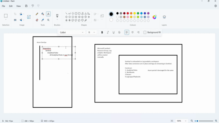Click the Save icon
The width and height of the screenshot is (219, 123).
(26, 6)
